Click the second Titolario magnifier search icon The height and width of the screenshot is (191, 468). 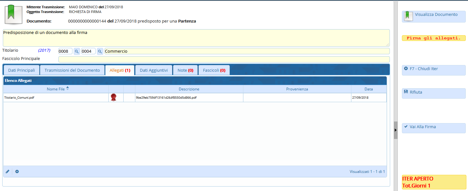click(x=100, y=51)
